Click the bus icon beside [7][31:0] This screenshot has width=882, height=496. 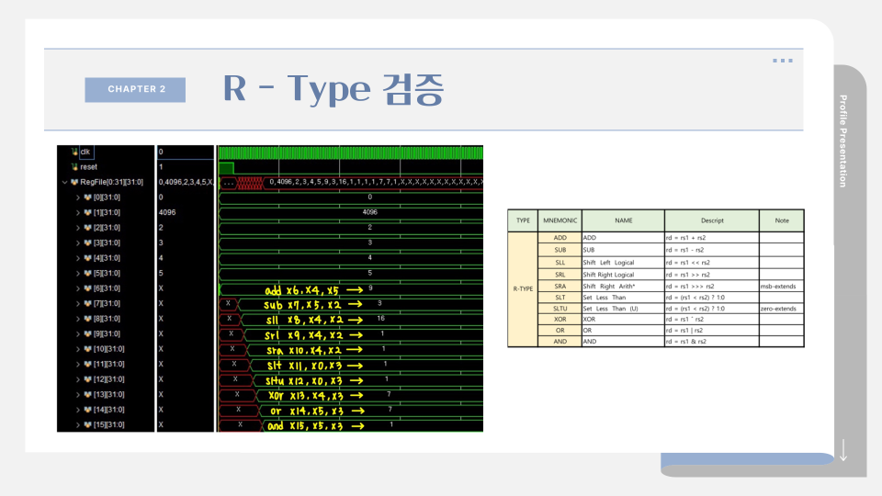tap(88, 304)
